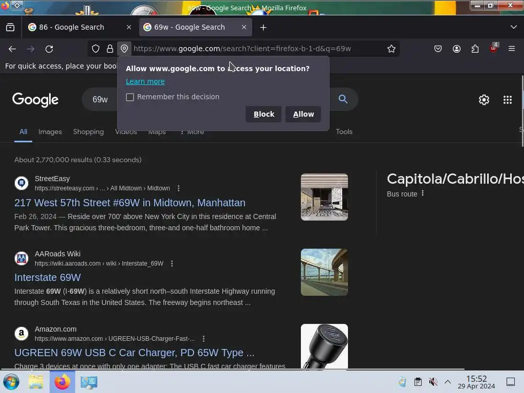Open the clipboard tray icon
The height and width of the screenshot is (393, 524).
(418, 382)
